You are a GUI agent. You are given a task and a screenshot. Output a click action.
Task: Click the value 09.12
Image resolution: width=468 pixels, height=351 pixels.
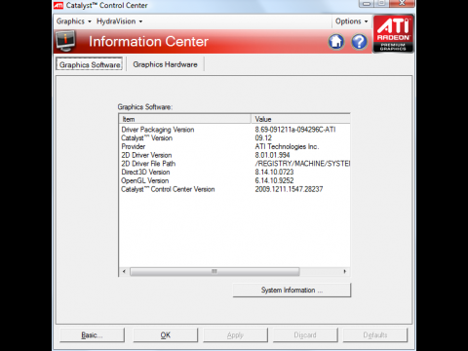click(x=263, y=137)
